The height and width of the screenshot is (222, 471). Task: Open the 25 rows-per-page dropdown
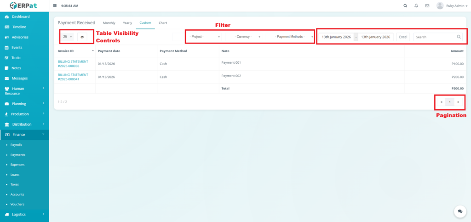[x=68, y=37]
